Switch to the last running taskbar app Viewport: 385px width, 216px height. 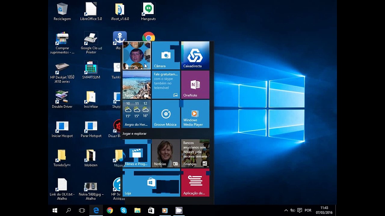(x=179, y=210)
